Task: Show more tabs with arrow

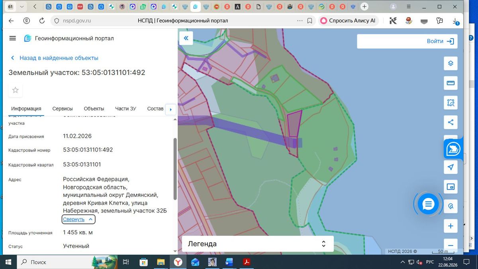Action: (170, 109)
